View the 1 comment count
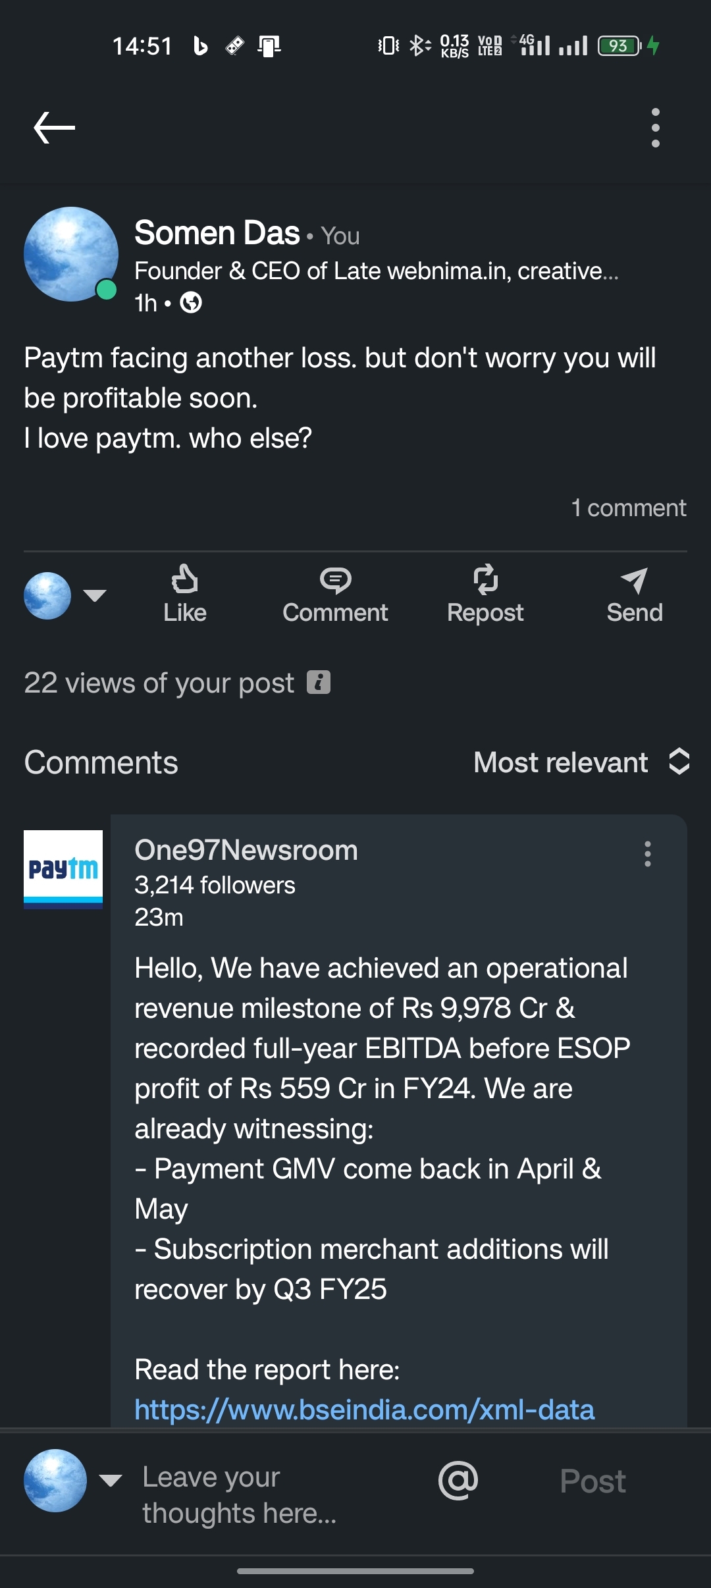The width and height of the screenshot is (711, 1588). (x=628, y=508)
